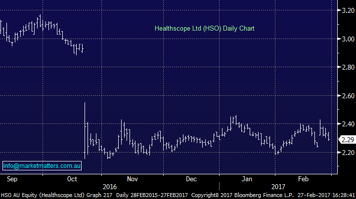Click the timestamp 27-Feb-2017 16:28:41
Screen dimensions: 356x199
pyautogui.click(x=326, y=195)
